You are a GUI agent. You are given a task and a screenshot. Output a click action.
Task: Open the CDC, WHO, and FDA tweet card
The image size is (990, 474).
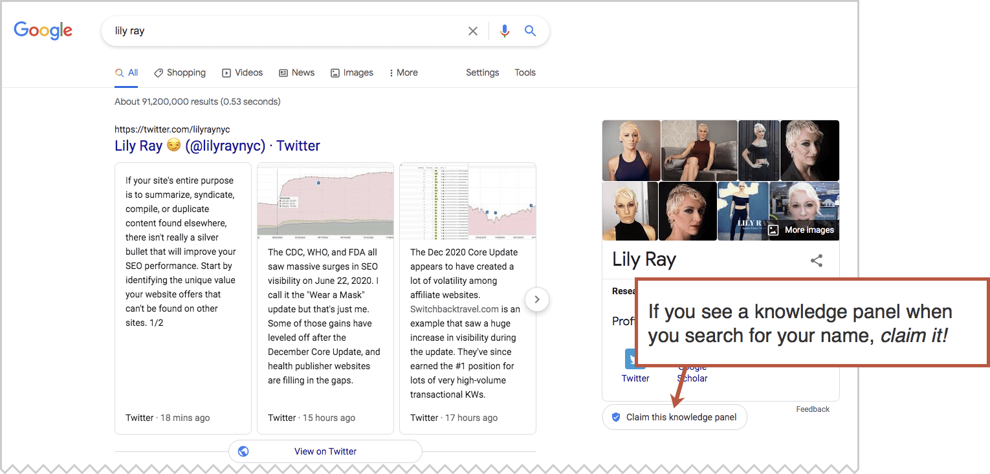[x=325, y=298]
